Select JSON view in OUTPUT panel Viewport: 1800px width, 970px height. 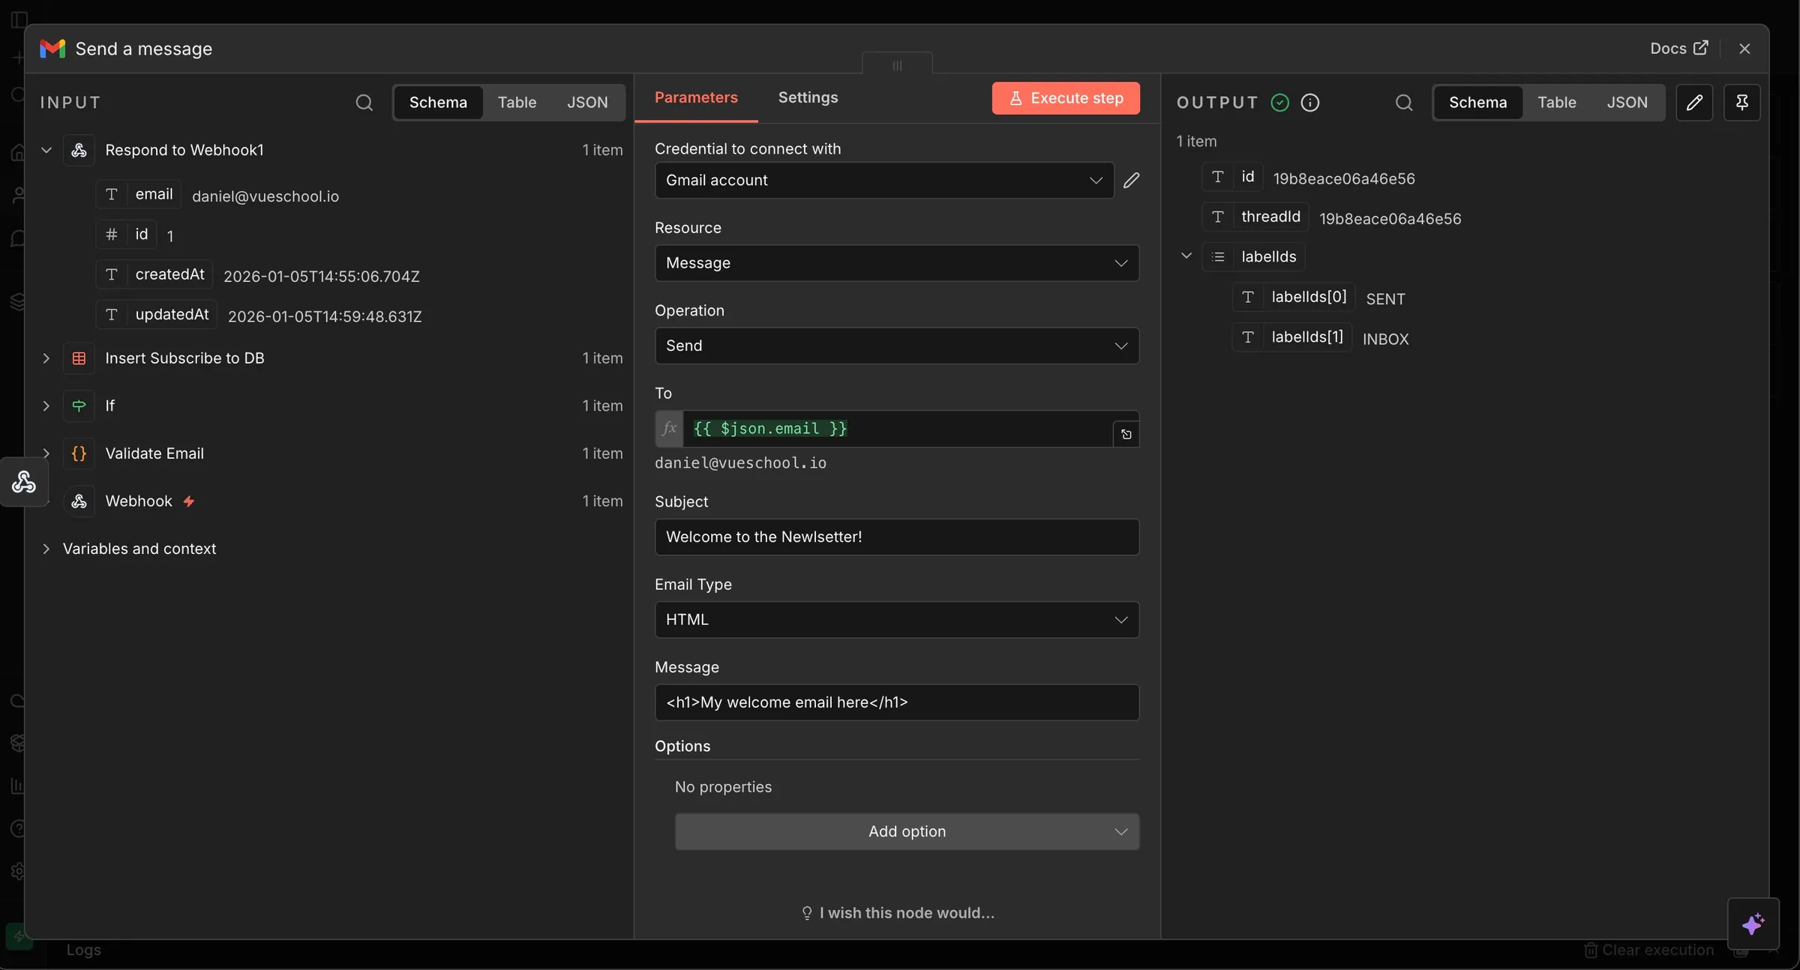pyautogui.click(x=1627, y=103)
